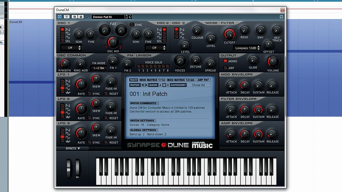Open the ARP PAT tab
The image size is (342, 192).
click(203, 80)
